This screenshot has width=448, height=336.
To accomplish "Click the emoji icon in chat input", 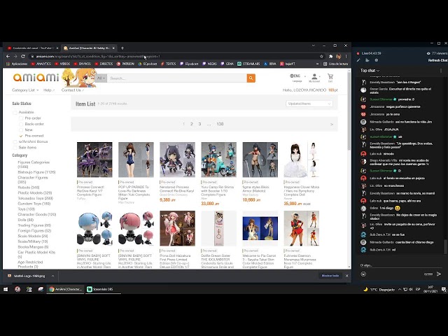I will click(x=363, y=274).
